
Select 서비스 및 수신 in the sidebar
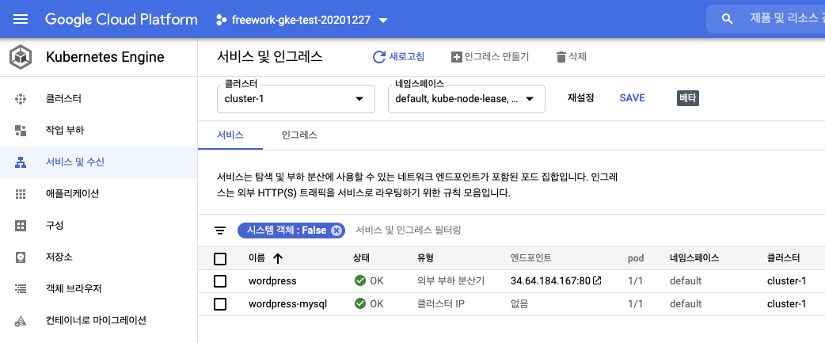(x=98, y=162)
